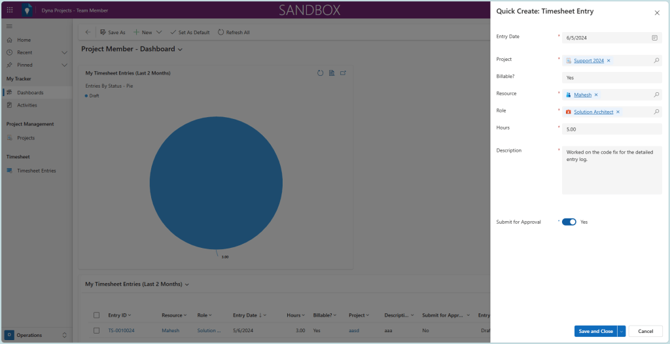Select the TS-0010024 row checkbox
Screen dimensions: 670x344
click(x=97, y=330)
